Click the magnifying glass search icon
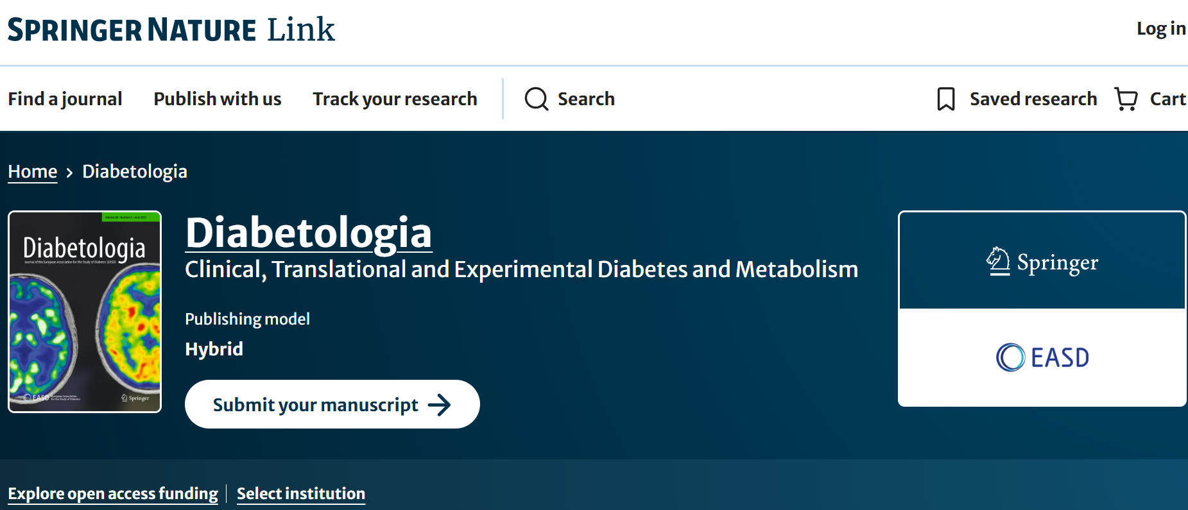Viewport: 1188px width, 510px height. 536,99
